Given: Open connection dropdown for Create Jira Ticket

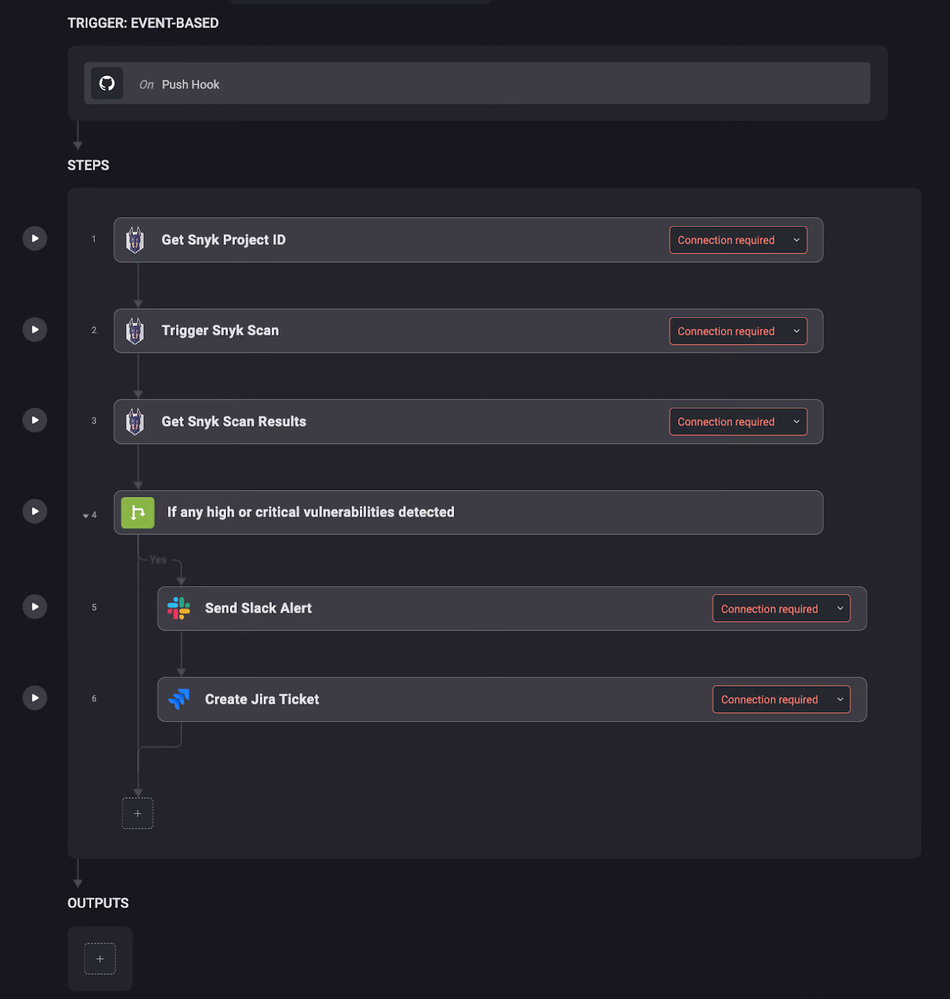Looking at the screenshot, I should (781, 699).
